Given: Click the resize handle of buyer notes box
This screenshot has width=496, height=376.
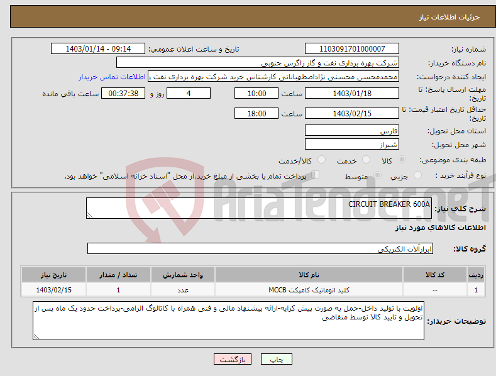Looking at the screenshot, I should coord(36,336).
